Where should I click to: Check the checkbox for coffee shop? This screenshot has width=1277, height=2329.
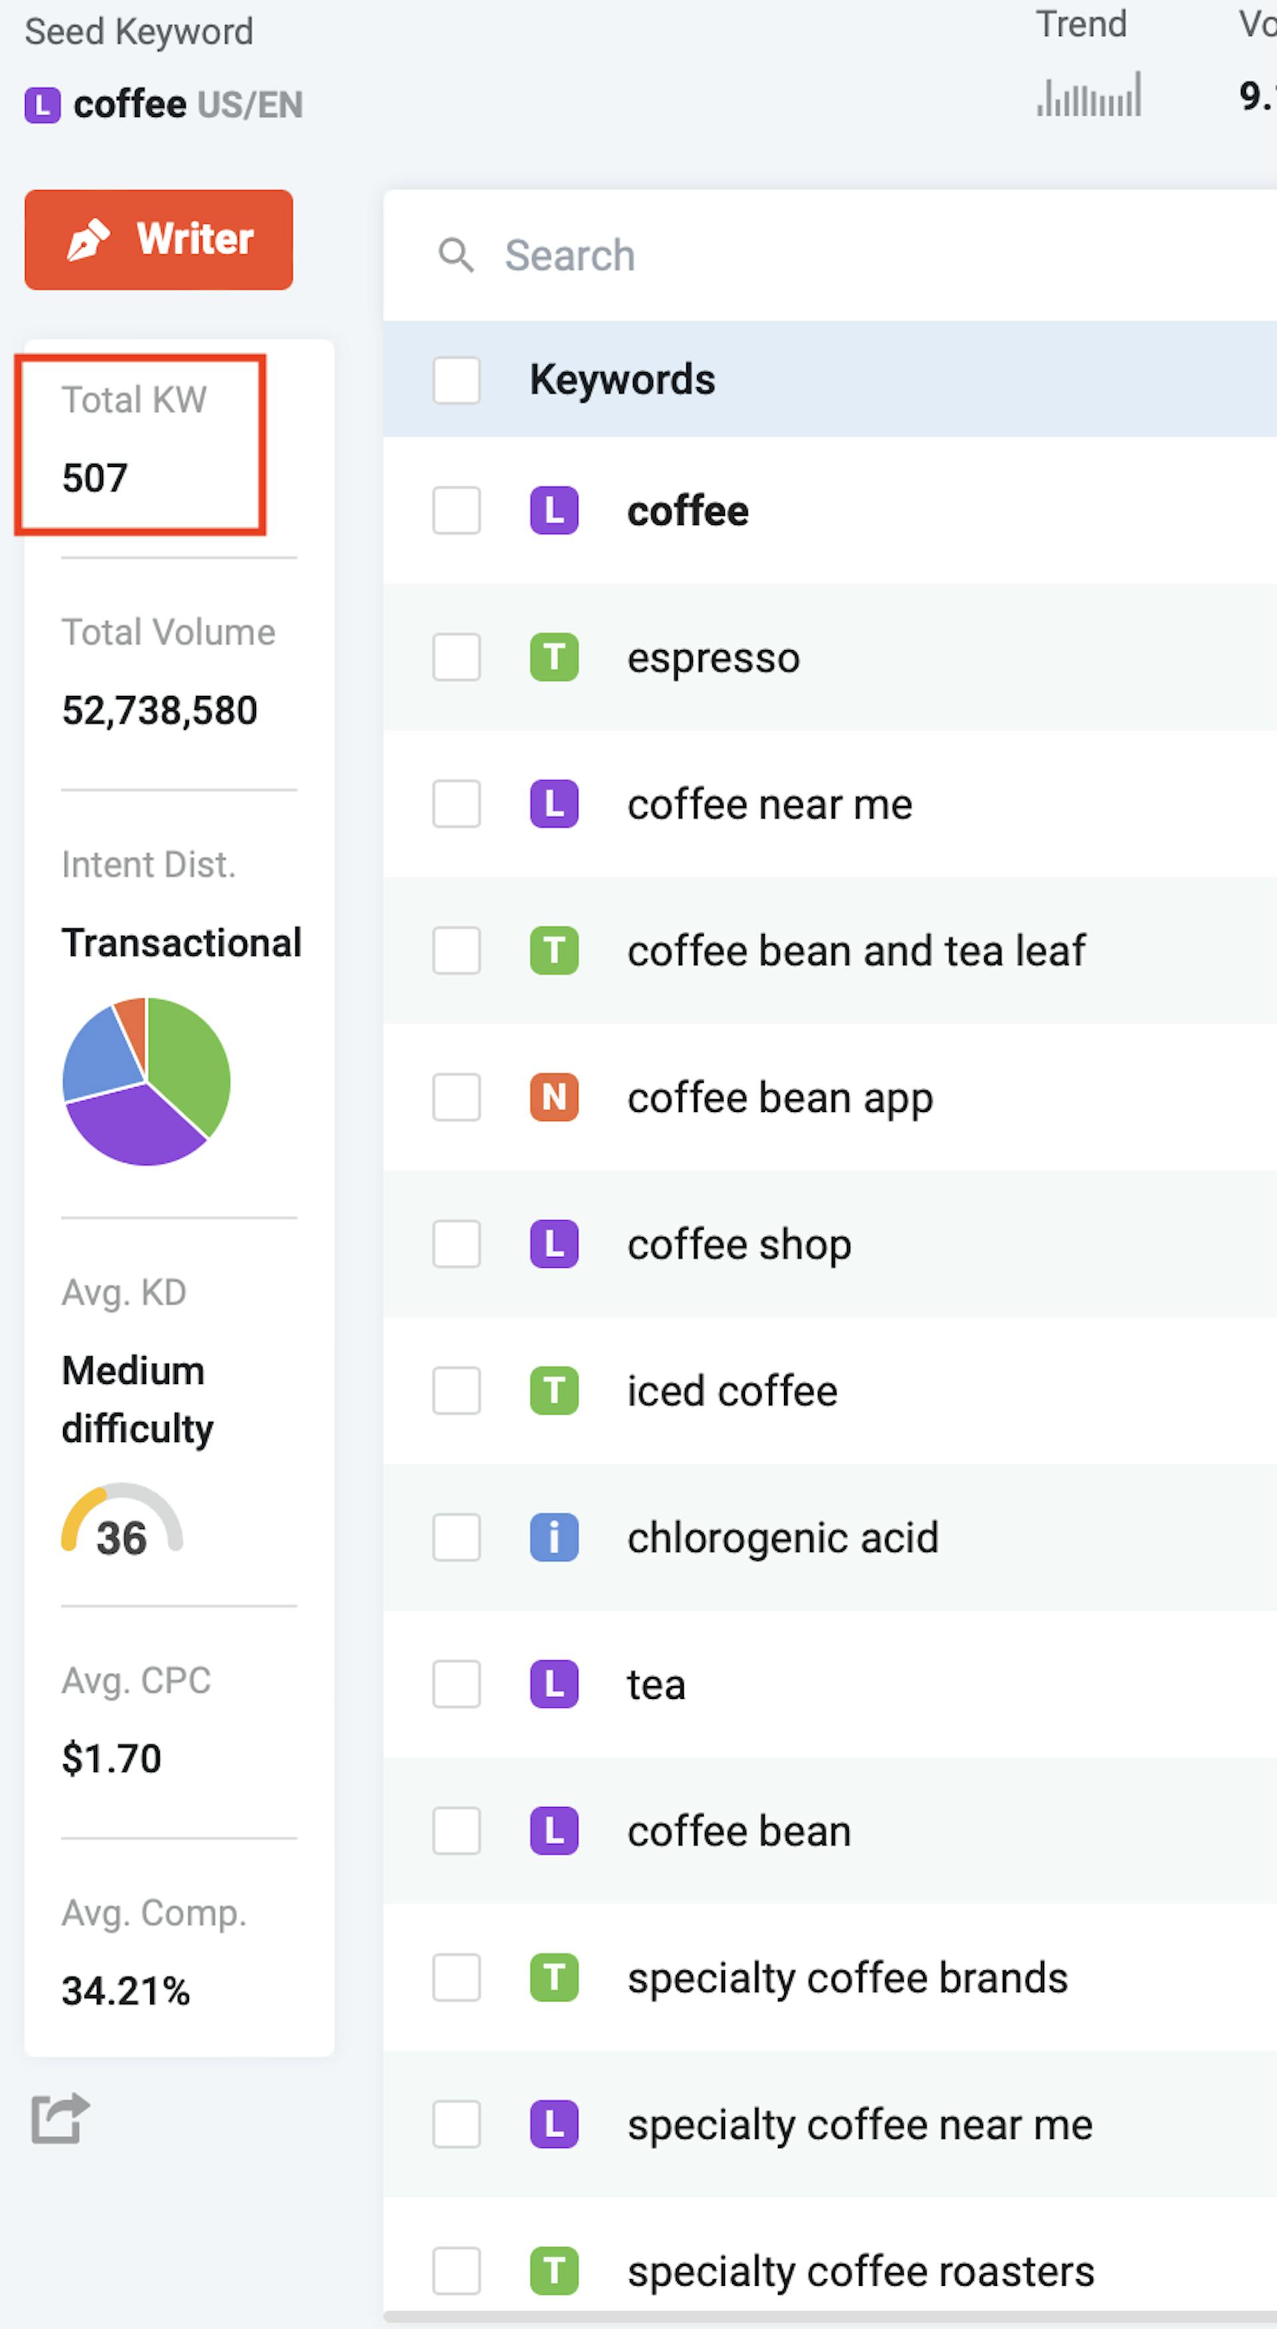click(x=456, y=1244)
